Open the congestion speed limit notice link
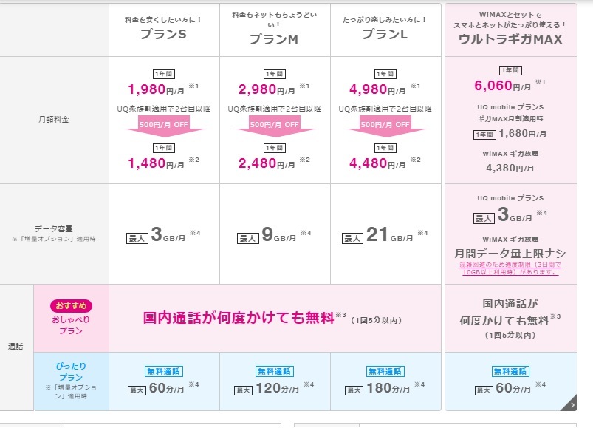The width and height of the screenshot is (593, 428). tap(511, 269)
